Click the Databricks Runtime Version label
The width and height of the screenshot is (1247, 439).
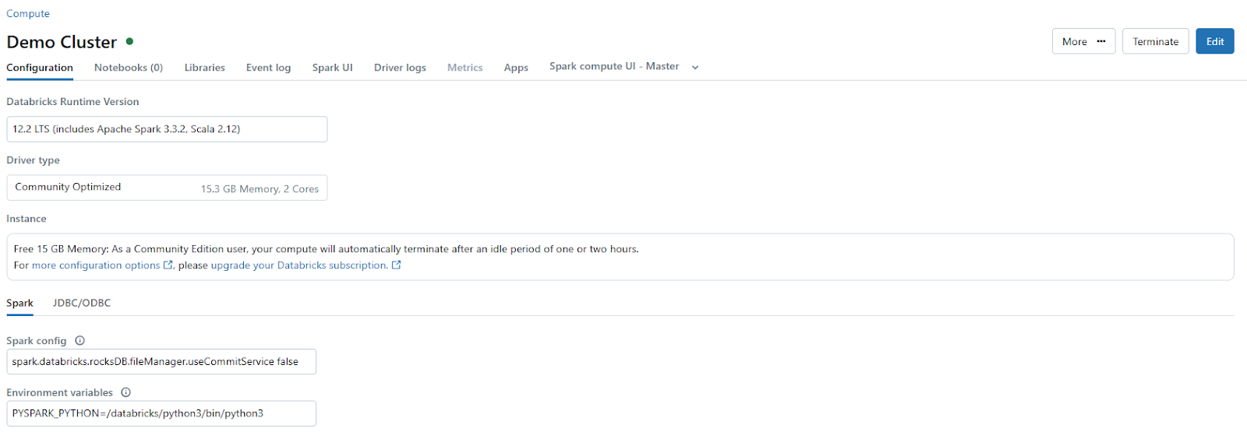pos(72,101)
